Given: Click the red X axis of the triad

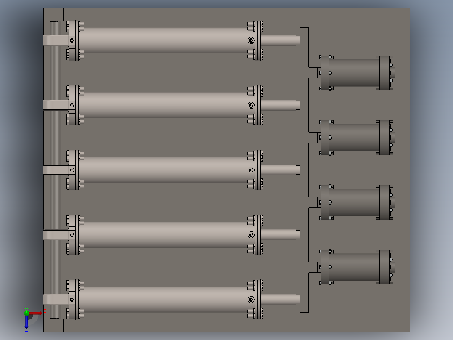Looking at the screenshot, I should (x=36, y=313).
